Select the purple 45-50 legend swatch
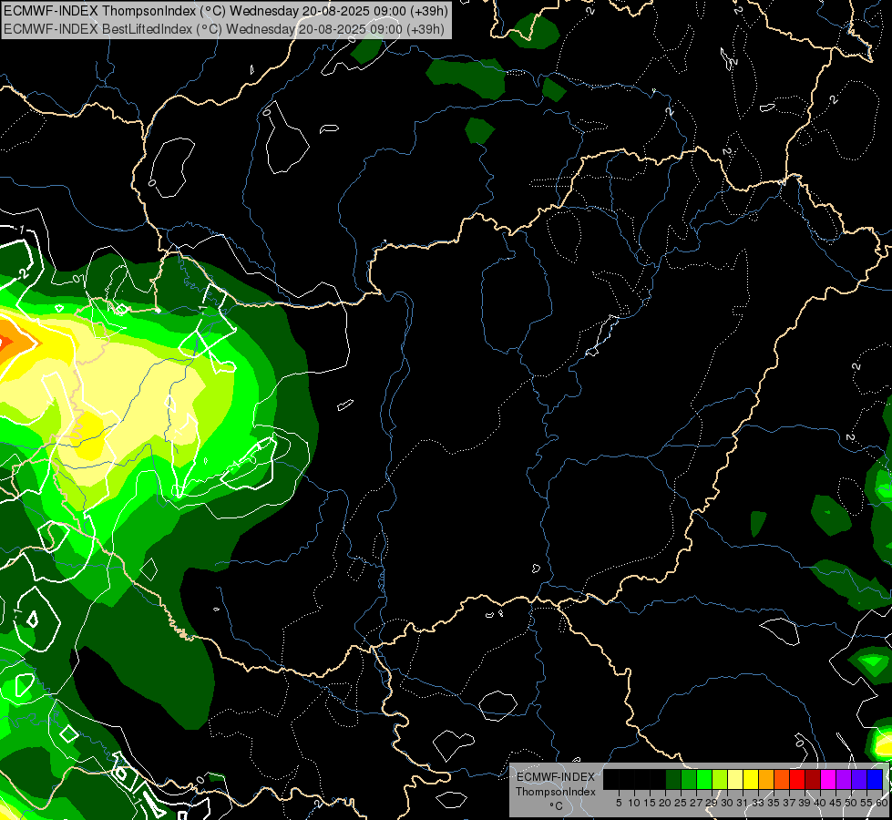The height and width of the screenshot is (820, 892). [x=844, y=779]
